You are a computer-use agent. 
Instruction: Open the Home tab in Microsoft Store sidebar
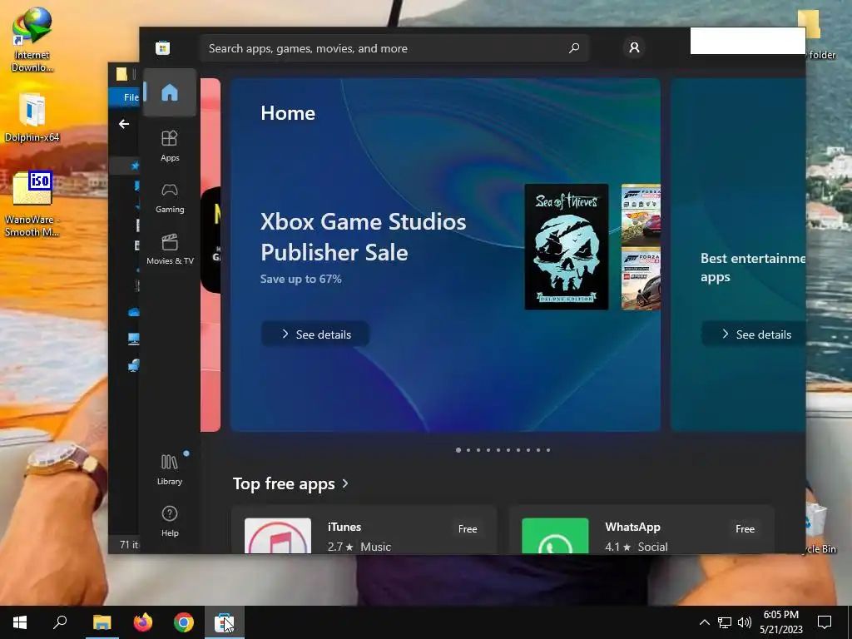click(170, 93)
